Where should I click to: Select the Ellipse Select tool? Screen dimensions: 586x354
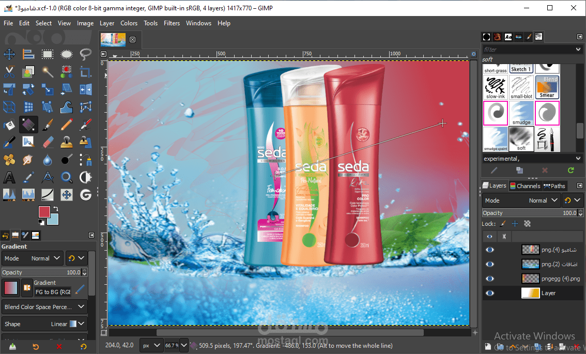click(67, 54)
